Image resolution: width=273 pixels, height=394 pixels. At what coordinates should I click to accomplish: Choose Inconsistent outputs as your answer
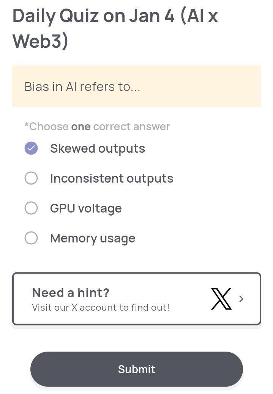pos(31,178)
